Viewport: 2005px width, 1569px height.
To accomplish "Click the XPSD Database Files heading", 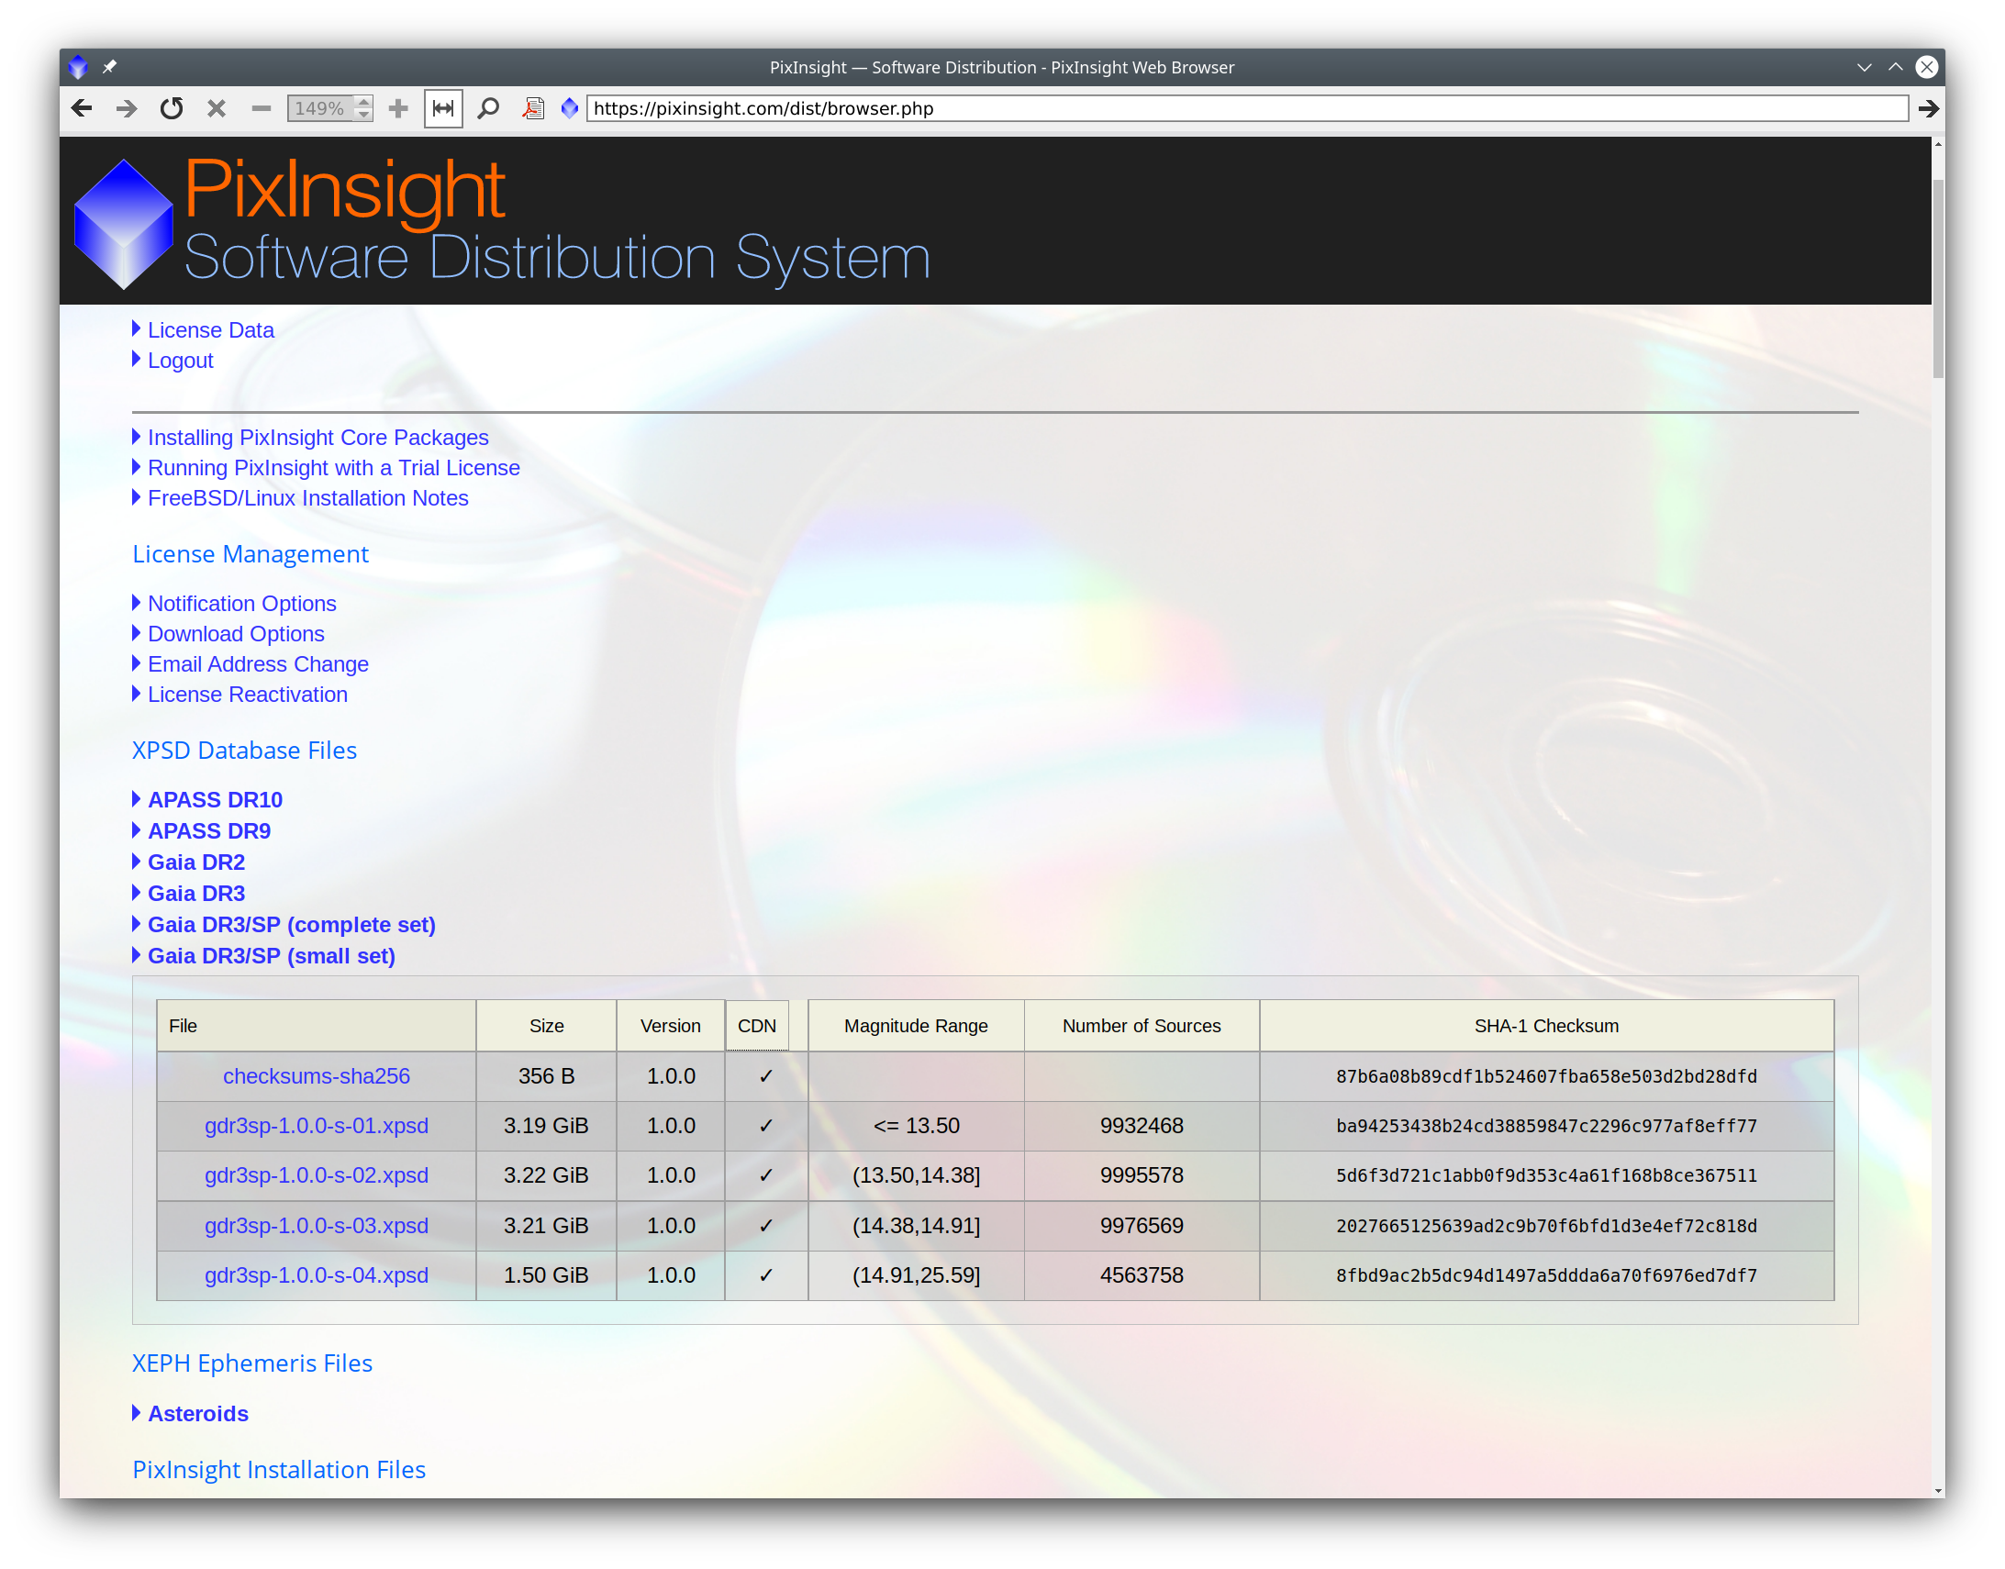I will coord(244,751).
